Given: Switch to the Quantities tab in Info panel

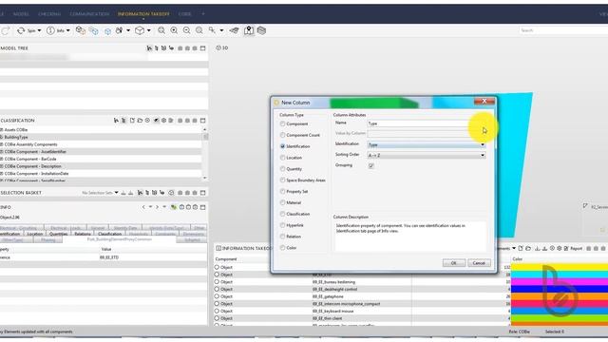Looking at the screenshot, I should 59,234.
